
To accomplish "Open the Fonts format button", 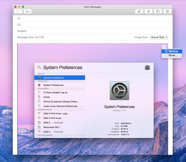I will [148, 11].
